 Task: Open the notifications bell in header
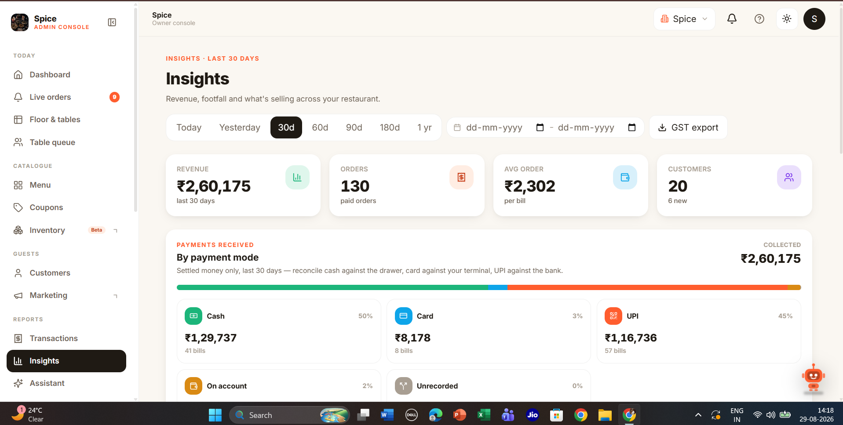732,19
